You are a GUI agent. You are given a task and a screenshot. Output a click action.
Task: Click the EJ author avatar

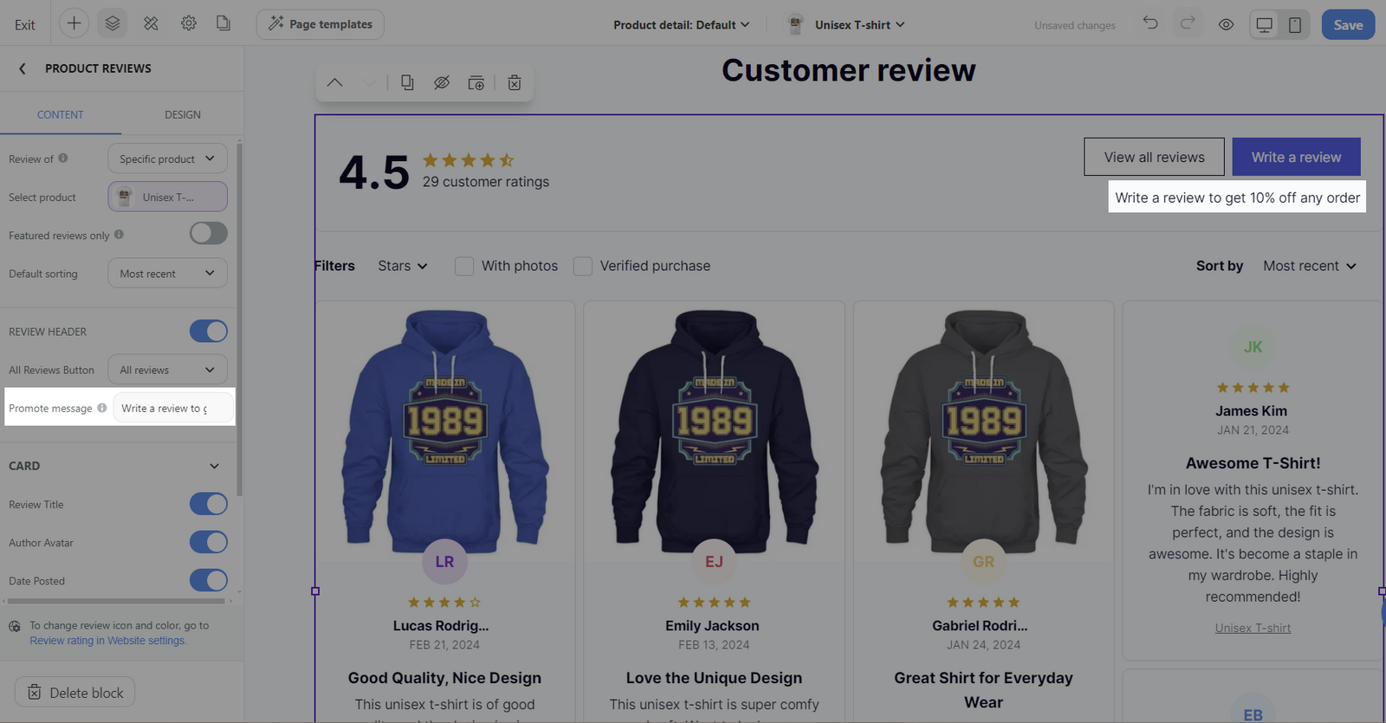click(714, 561)
